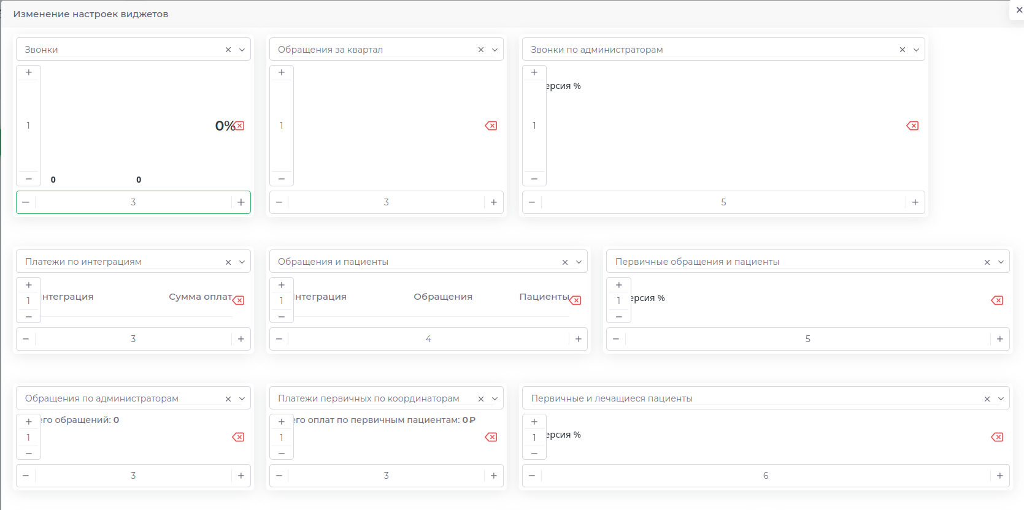This screenshot has height=510, width=1024.
Task: Close the Изменение настроек виджетов dialog
Action: click(1019, 10)
